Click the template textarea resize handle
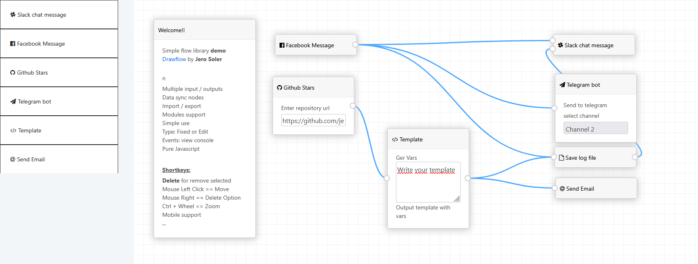698x264 pixels. (x=457, y=199)
